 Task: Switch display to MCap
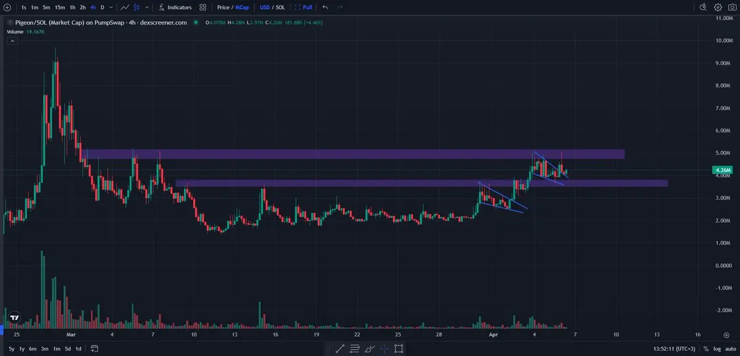[242, 7]
